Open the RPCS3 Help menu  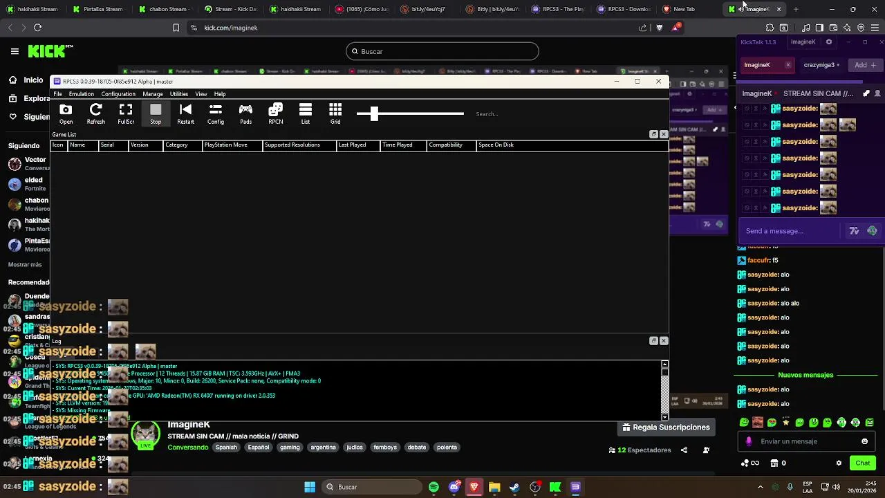tap(220, 94)
